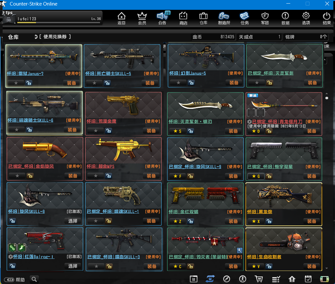The height and width of the screenshot is (284, 335).
Task: Click the wrench icon on 毁灭者 weapon card
Action: (x=240, y=250)
